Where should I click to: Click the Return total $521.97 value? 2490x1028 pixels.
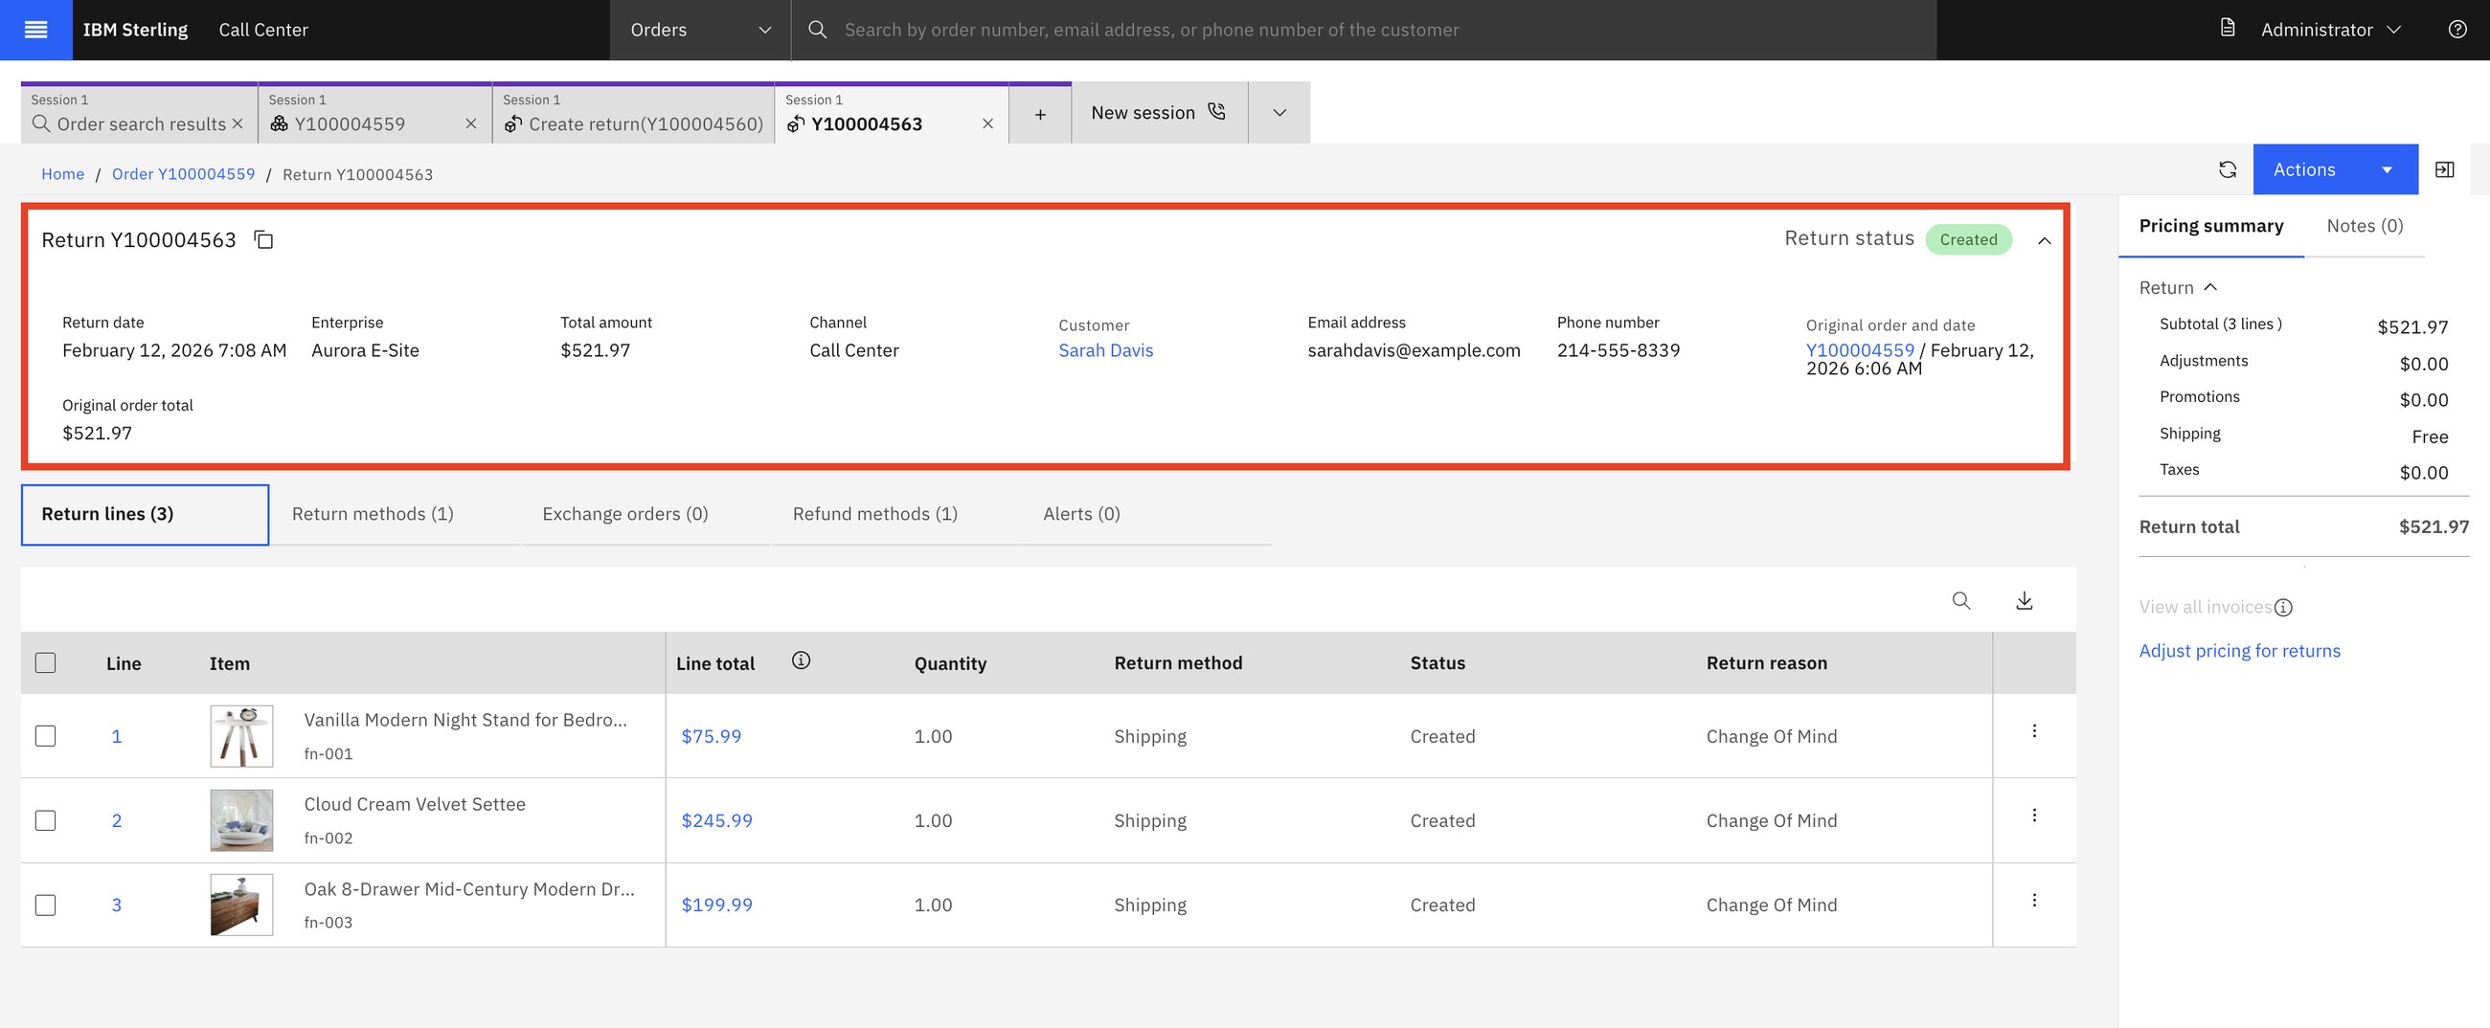pos(2433,527)
